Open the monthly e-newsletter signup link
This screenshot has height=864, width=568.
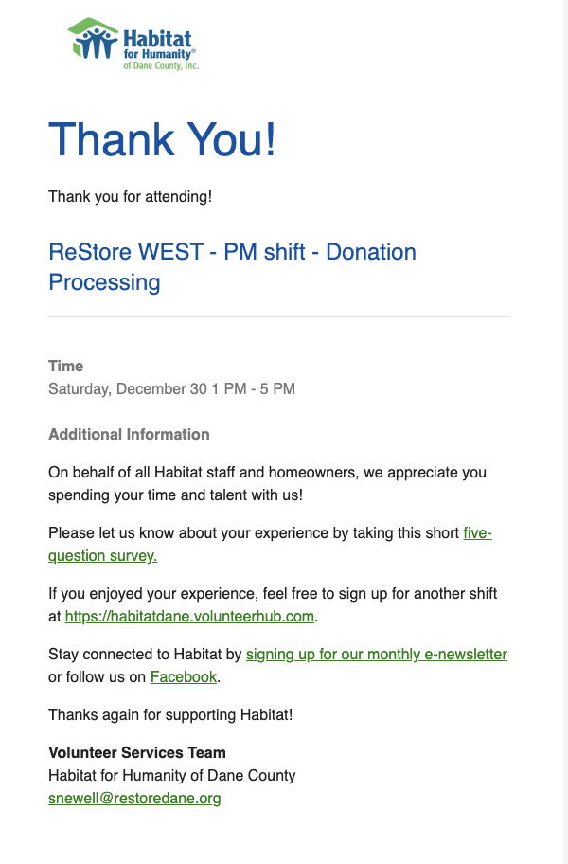click(376, 655)
